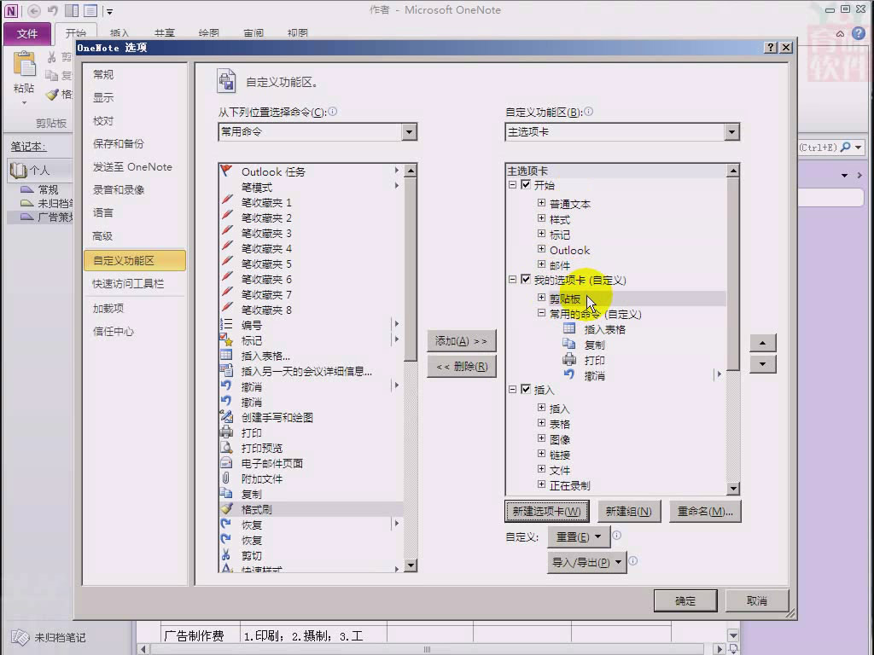Open the 常规 options category

(x=135, y=75)
